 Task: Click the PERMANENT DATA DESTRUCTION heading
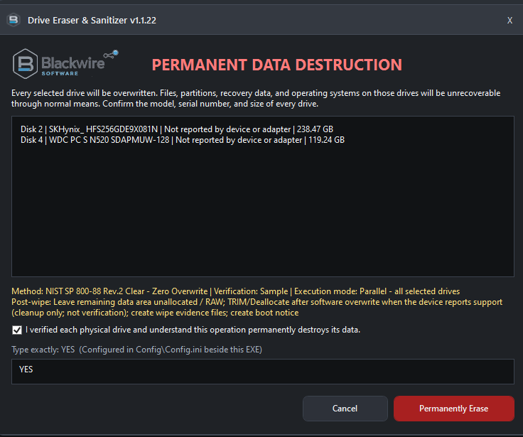coord(277,65)
